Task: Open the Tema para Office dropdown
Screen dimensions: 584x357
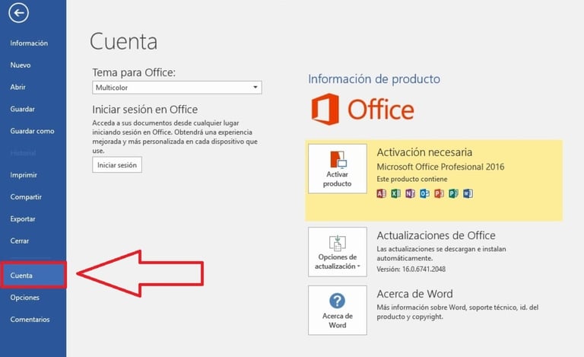Action: click(177, 88)
